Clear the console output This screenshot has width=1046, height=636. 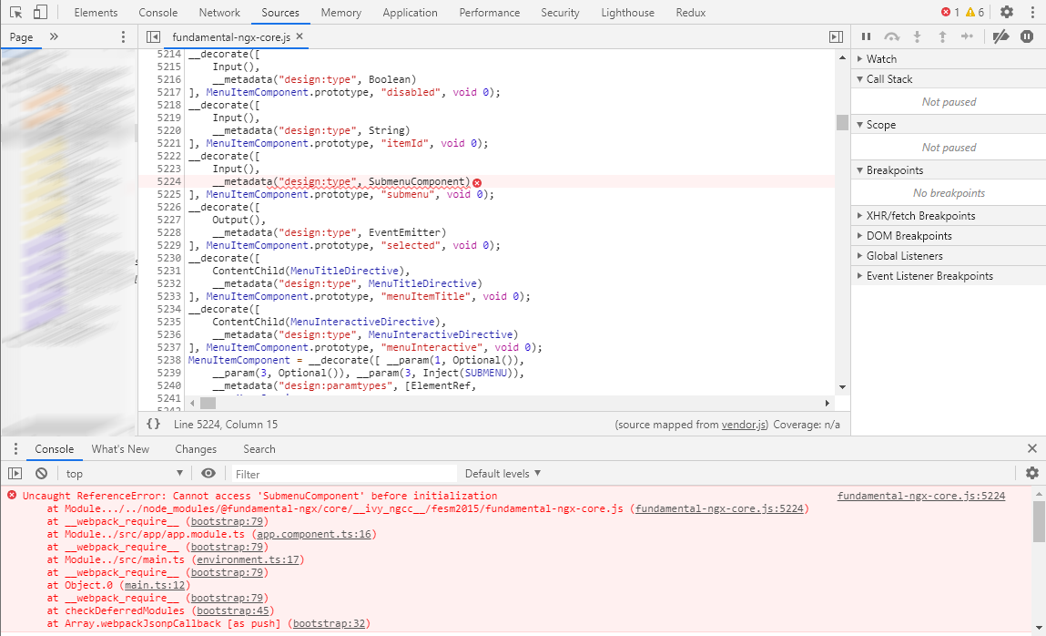tap(41, 473)
